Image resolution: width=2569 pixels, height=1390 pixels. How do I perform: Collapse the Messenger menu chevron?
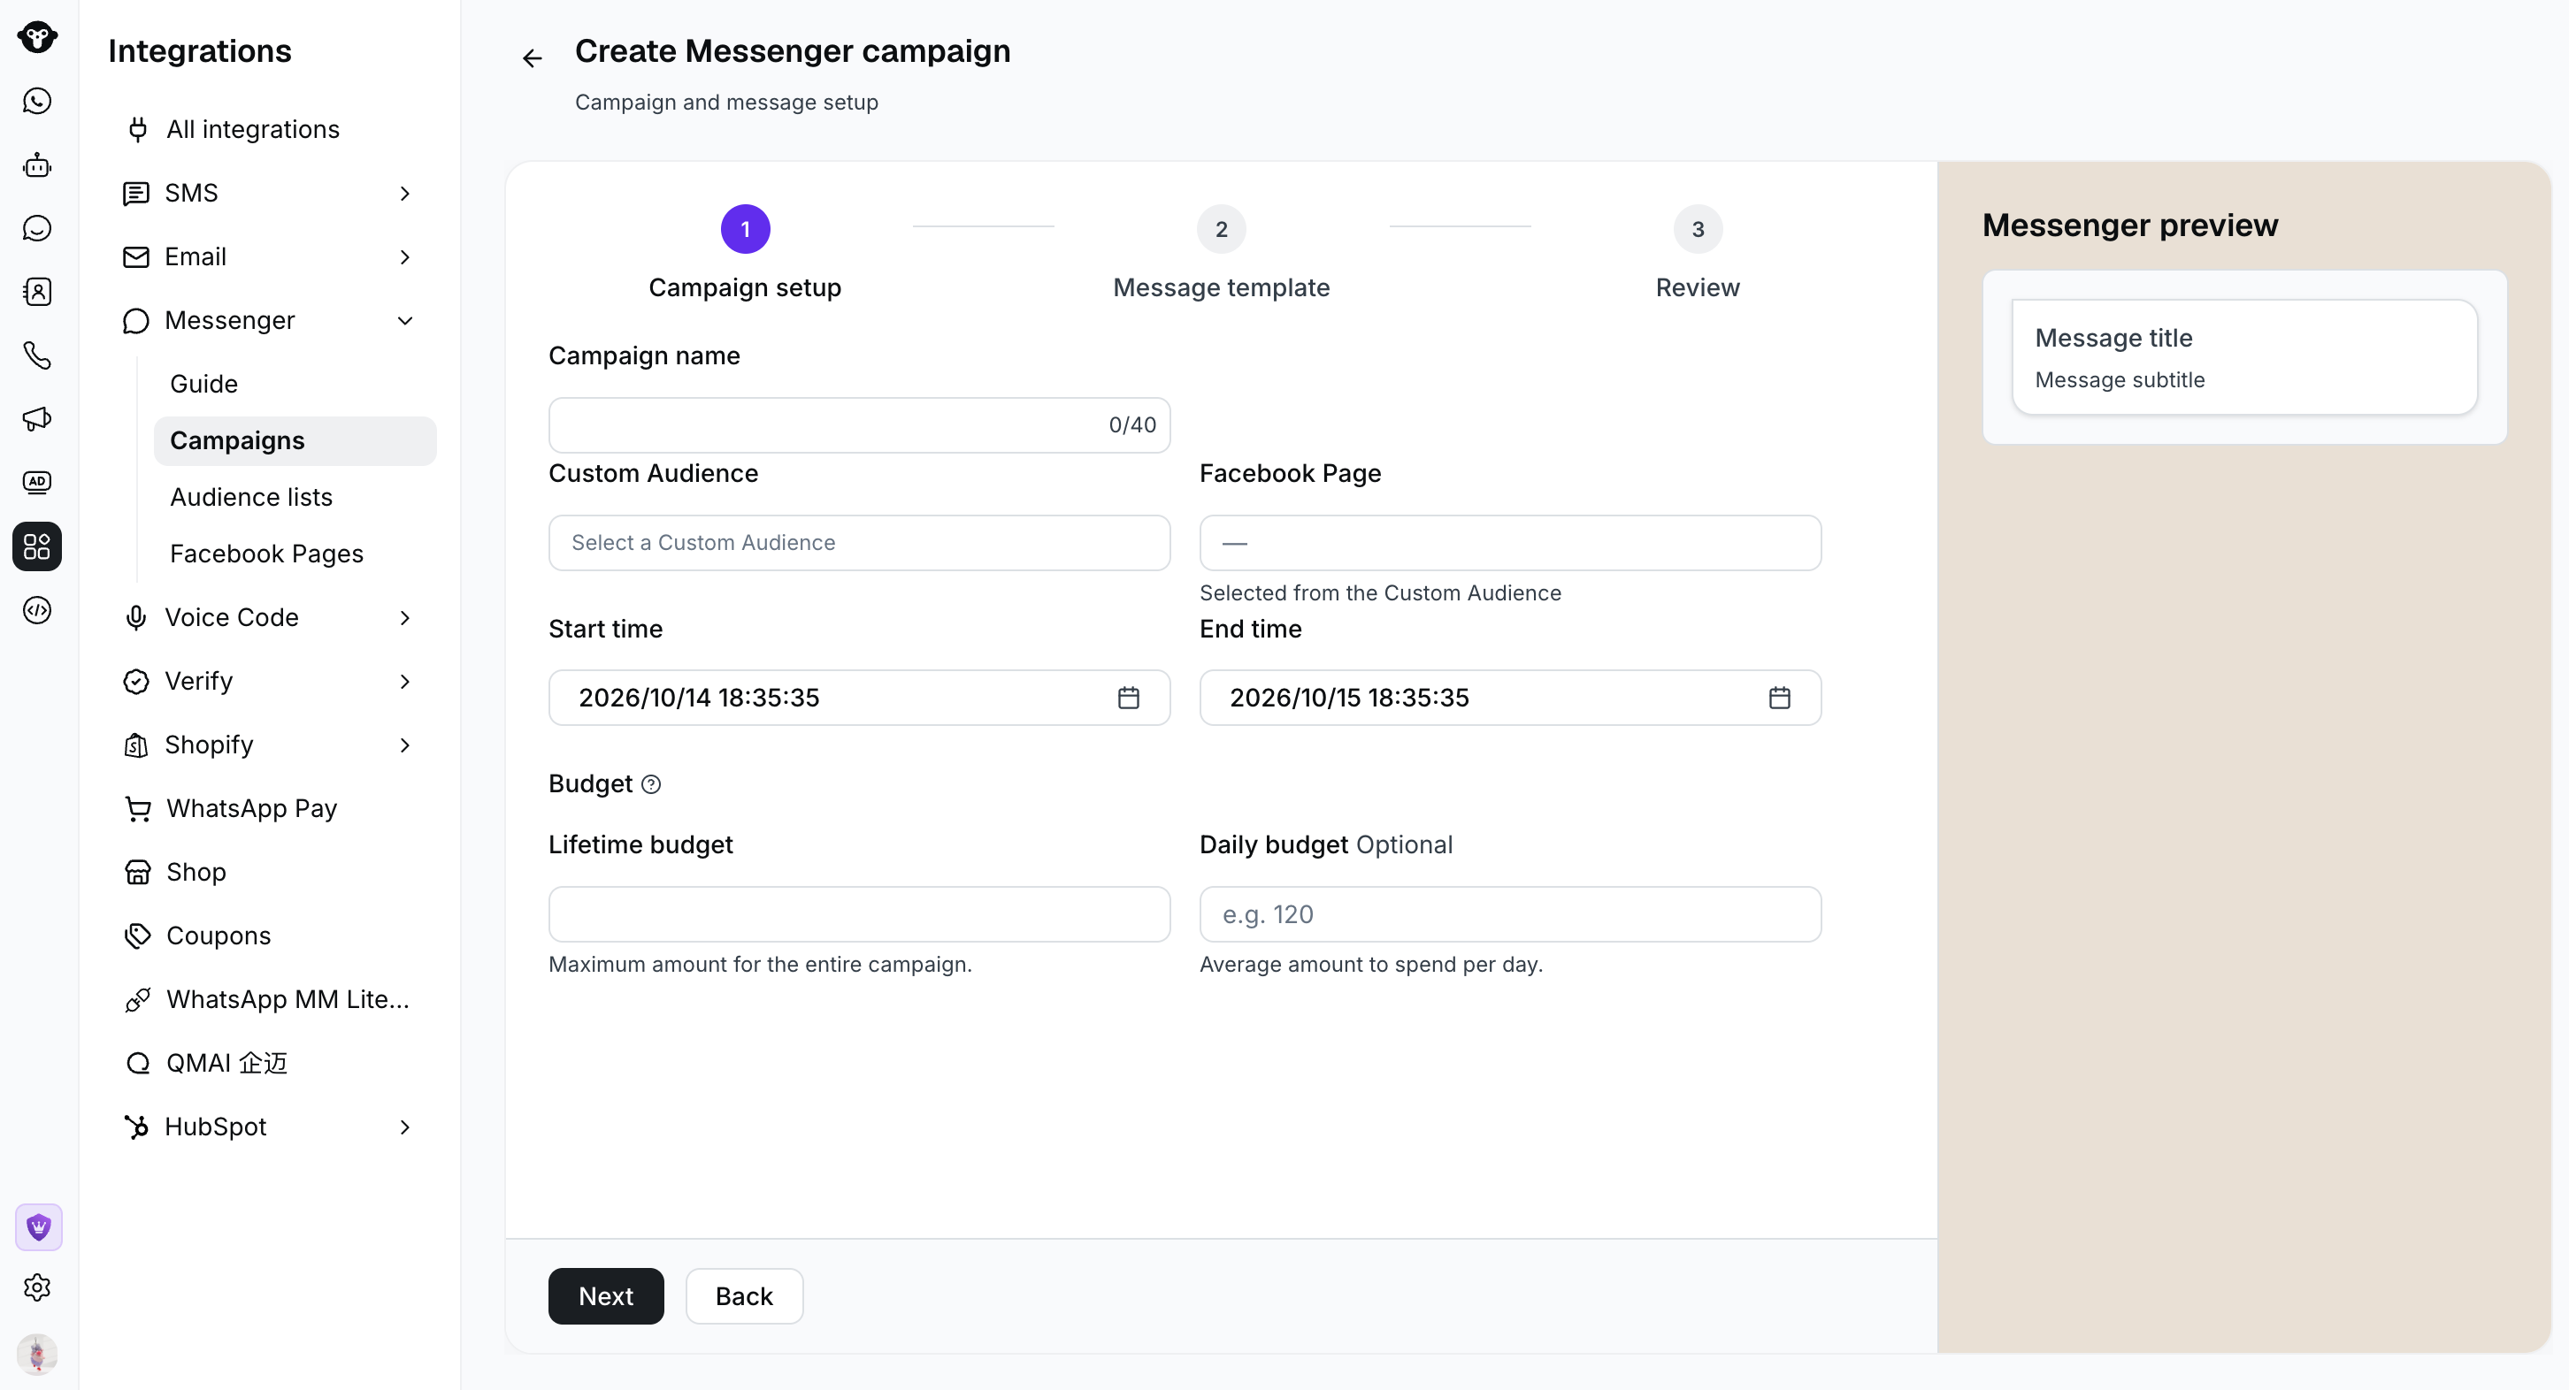405,321
